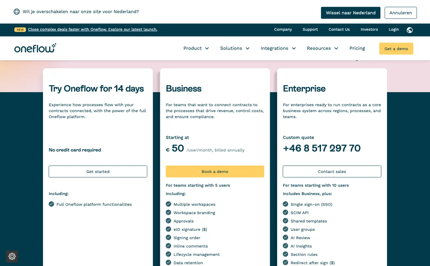
Task: Click checkmark icon beside AI Insights
Action: (x=285, y=246)
